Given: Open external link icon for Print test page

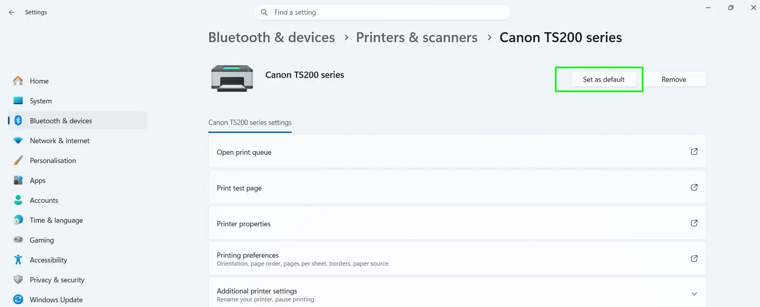Looking at the screenshot, I should [694, 187].
